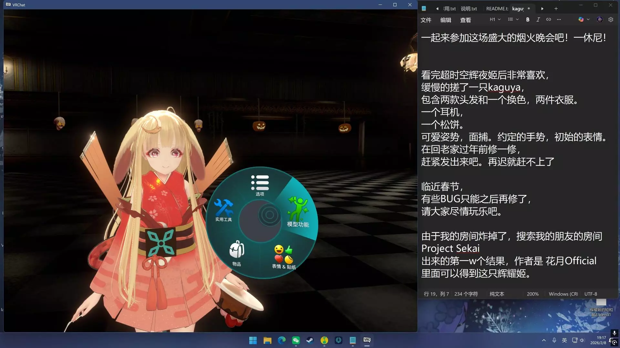Switch the 英 input method indicator

pyautogui.click(x=564, y=340)
